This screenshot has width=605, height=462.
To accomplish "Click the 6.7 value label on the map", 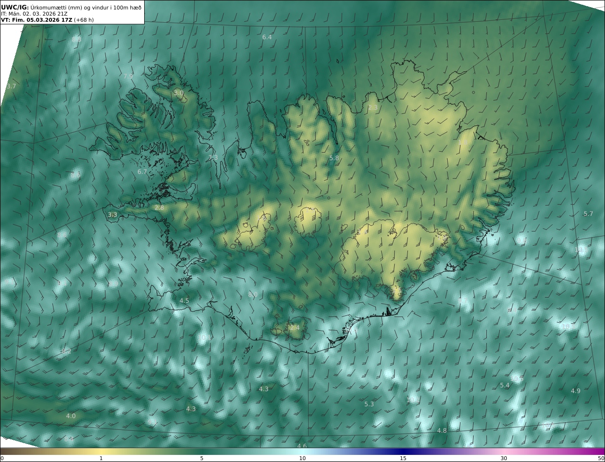I will 142,172.
